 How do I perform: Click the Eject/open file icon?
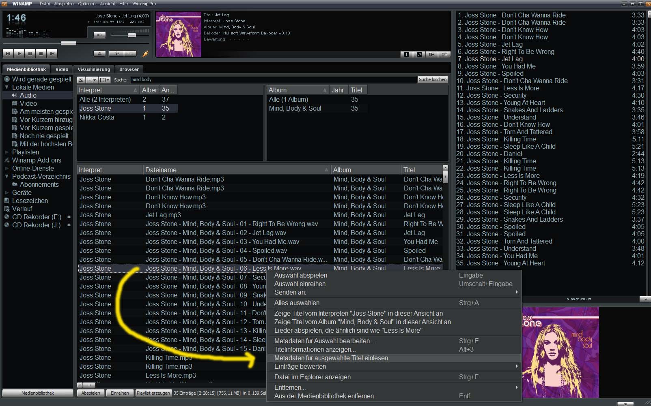[99, 53]
